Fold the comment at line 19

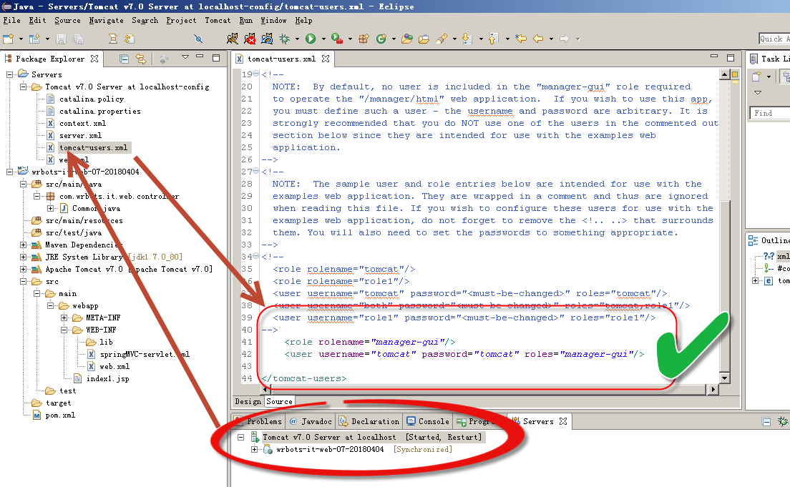click(x=256, y=74)
